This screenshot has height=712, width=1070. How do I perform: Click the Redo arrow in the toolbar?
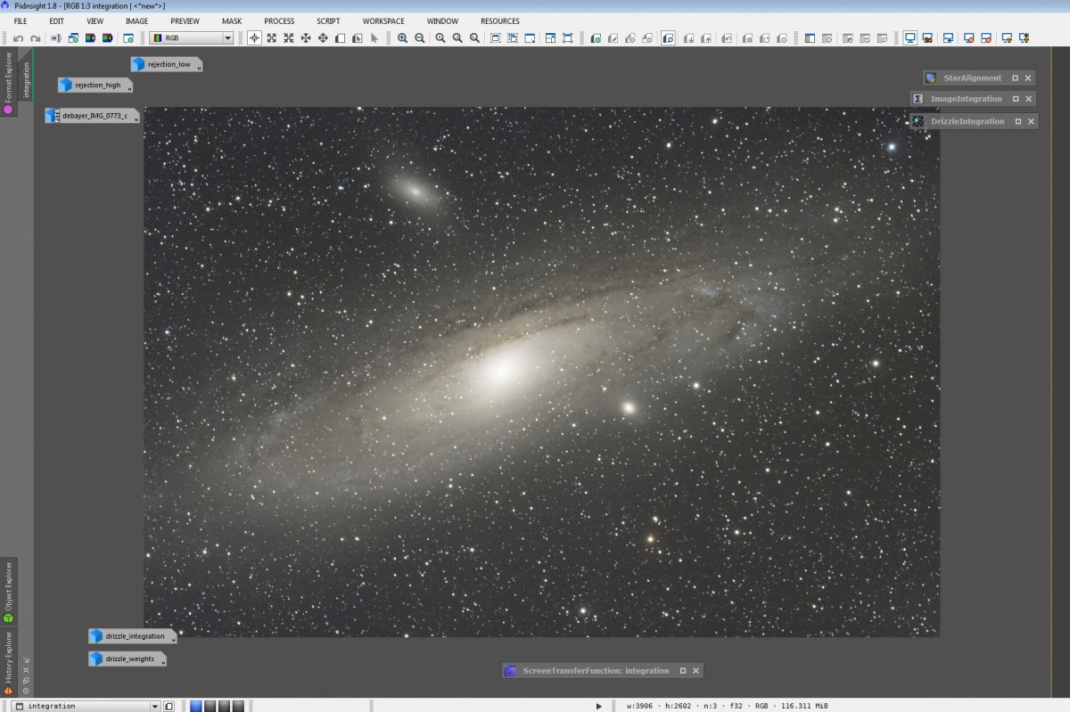click(x=36, y=38)
